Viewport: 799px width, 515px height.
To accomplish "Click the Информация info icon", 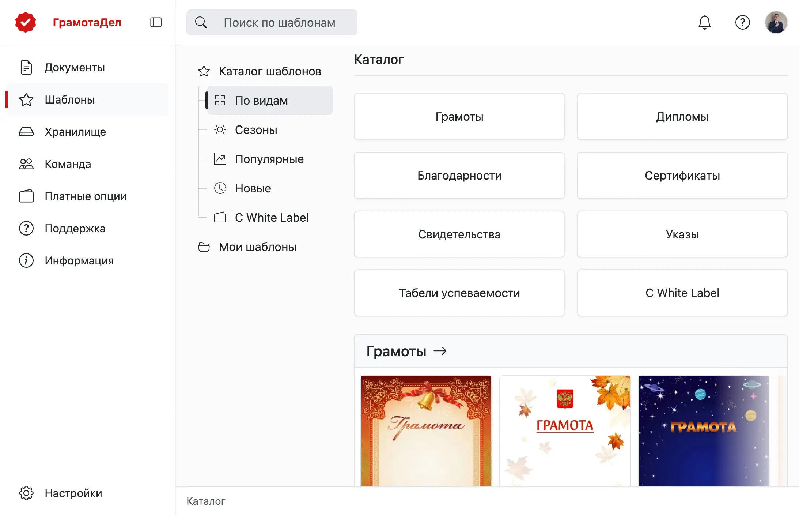I will 26,260.
